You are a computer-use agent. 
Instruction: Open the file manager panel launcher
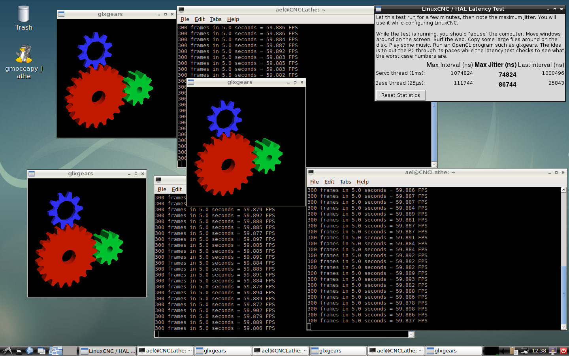click(19, 351)
